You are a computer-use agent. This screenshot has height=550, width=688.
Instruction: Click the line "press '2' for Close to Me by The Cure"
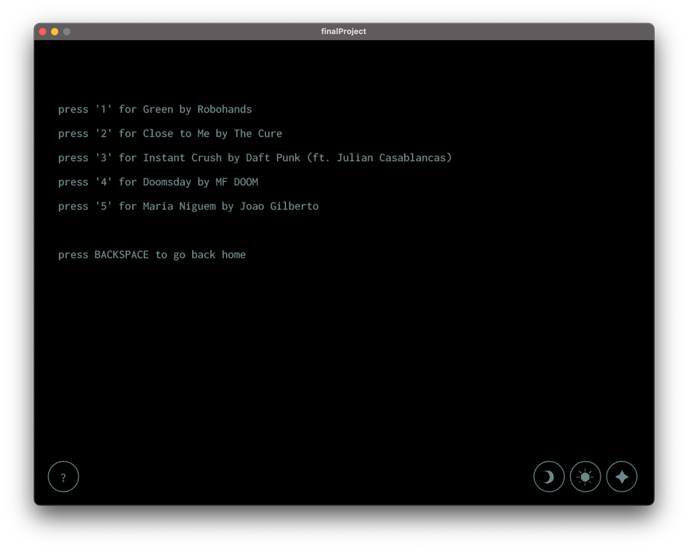tap(170, 133)
